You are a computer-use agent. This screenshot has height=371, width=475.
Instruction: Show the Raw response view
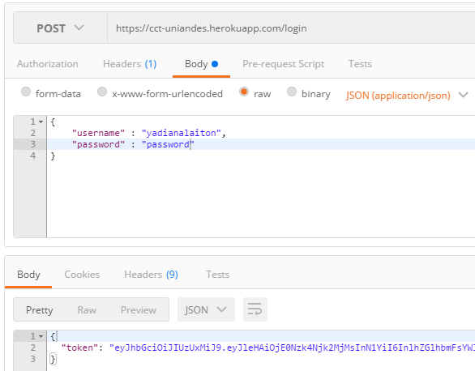[87, 310]
